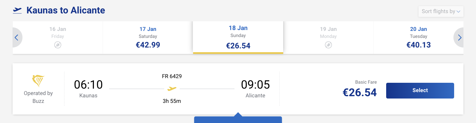This screenshot has width=476, height=123.
Task: Click the €26.54 Basic Fare price
Action: (360, 92)
